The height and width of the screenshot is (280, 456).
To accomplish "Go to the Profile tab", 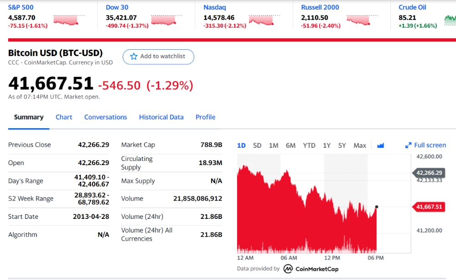I will coord(205,117).
